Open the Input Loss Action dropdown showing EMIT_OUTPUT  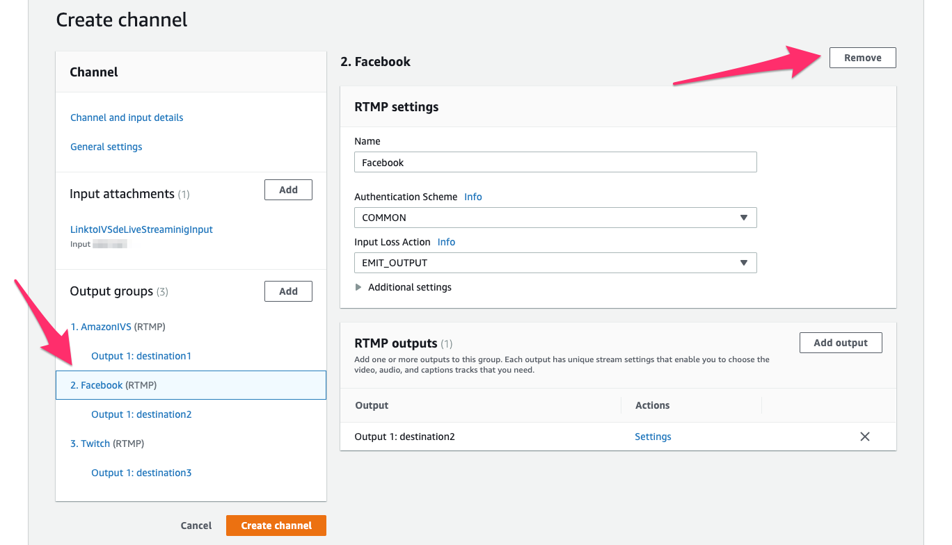point(555,263)
